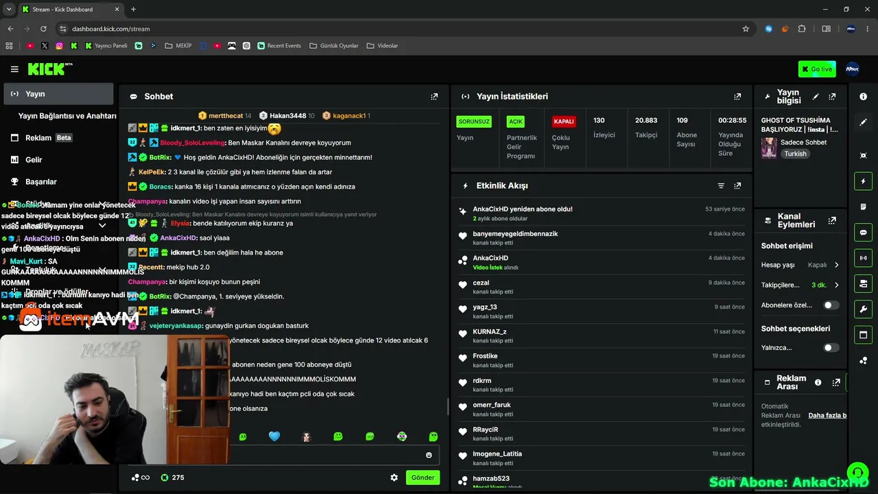Click the pencil icon in the right rail
Screen dimensions: 878x494
[863, 122]
